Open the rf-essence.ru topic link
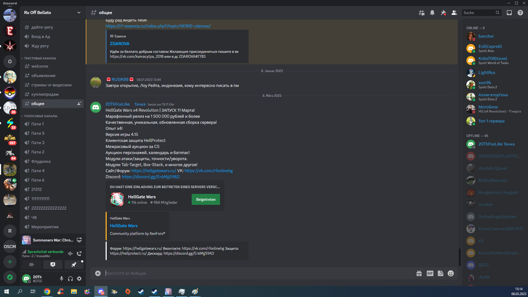 tap(158, 26)
